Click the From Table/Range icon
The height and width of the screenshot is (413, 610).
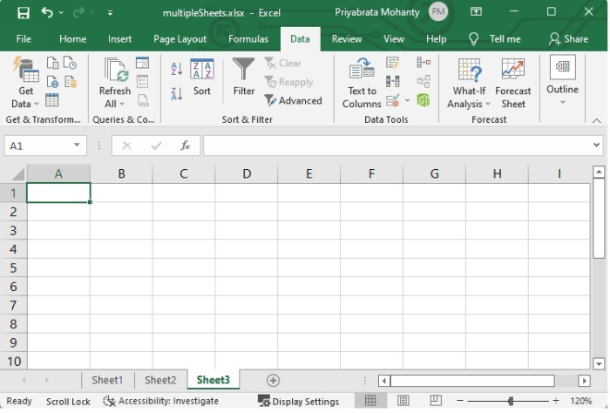tap(52, 100)
